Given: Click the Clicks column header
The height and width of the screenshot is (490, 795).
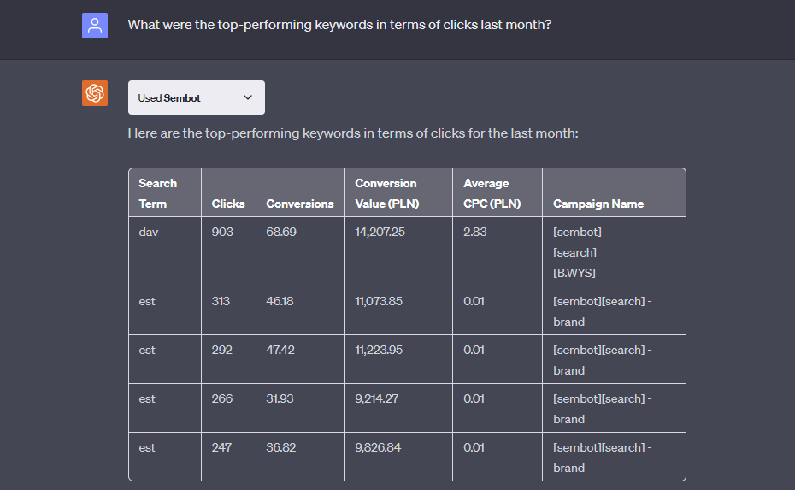Looking at the screenshot, I should 228,204.
